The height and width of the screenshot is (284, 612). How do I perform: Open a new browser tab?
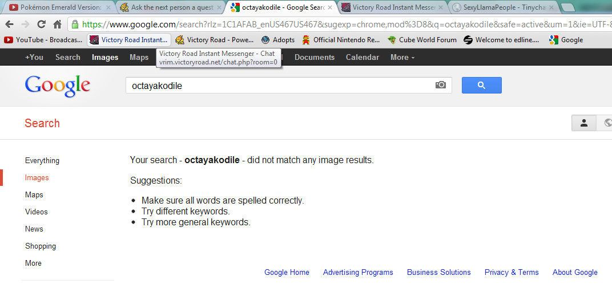pyautogui.click(x=568, y=7)
